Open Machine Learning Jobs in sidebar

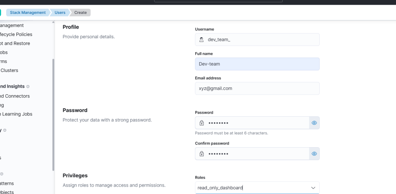pos(16,114)
